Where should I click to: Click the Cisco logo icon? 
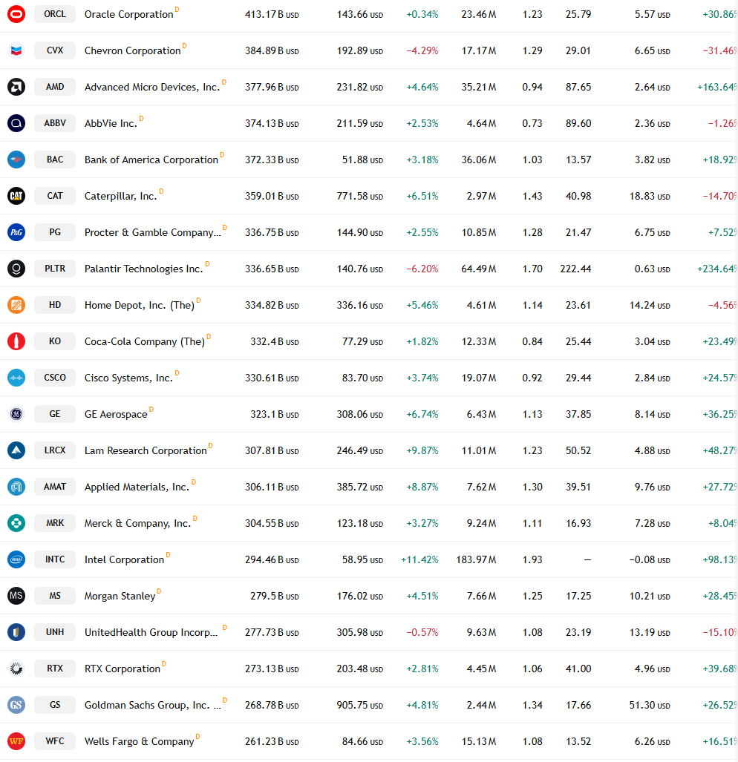(x=16, y=378)
